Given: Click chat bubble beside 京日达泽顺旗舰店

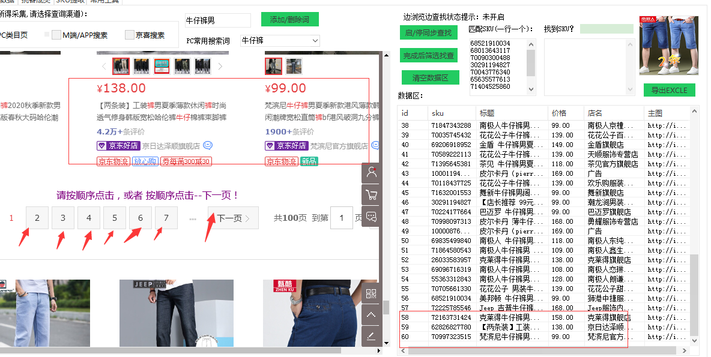Looking at the screenshot, I should click(x=208, y=145).
